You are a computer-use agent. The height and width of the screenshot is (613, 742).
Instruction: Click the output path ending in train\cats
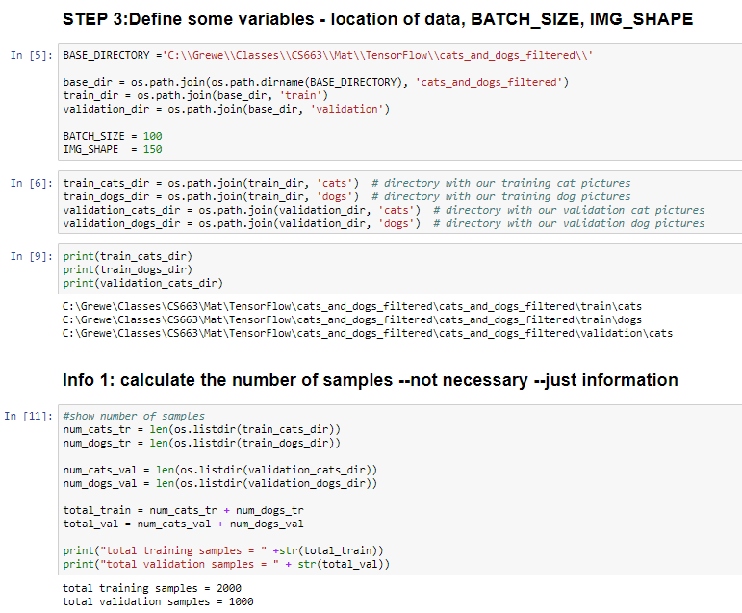pyautogui.click(x=351, y=306)
